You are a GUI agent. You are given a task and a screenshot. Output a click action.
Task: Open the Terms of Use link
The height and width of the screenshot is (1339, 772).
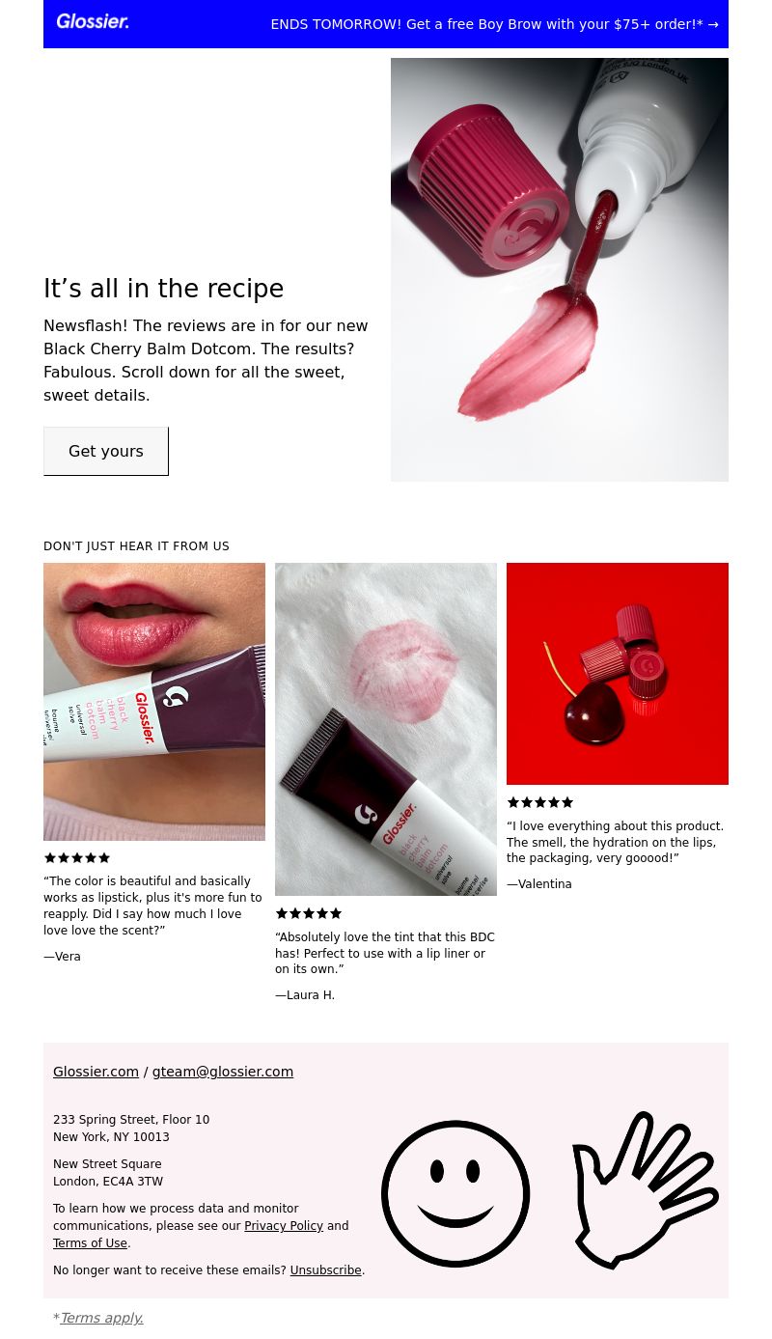tap(90, 1243)
